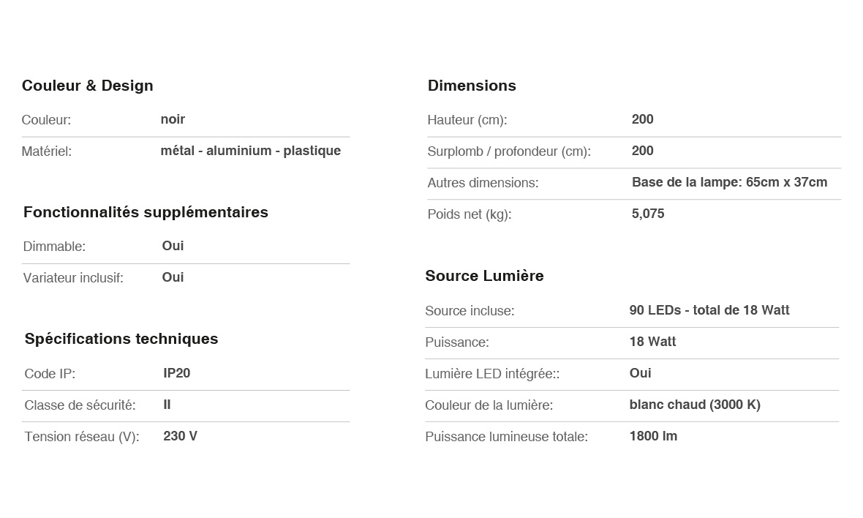Select the Dimmable value Oui

tap(173, 246)
